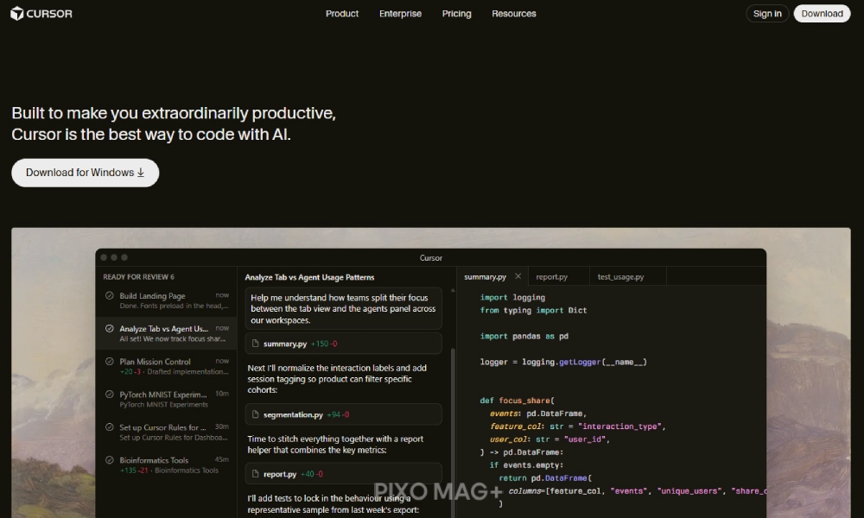Click file icon on segmentation.py chip
The width and height of the screenshot is (864, 518).
(x=255, y=414)
